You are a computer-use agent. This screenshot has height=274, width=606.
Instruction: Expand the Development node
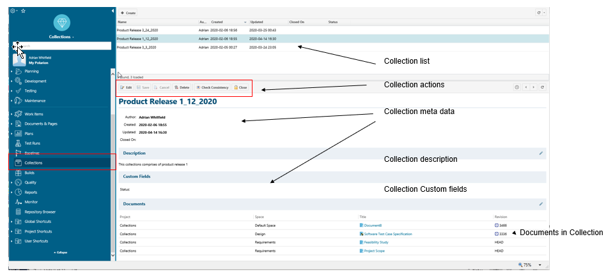(x=12, y=82)
